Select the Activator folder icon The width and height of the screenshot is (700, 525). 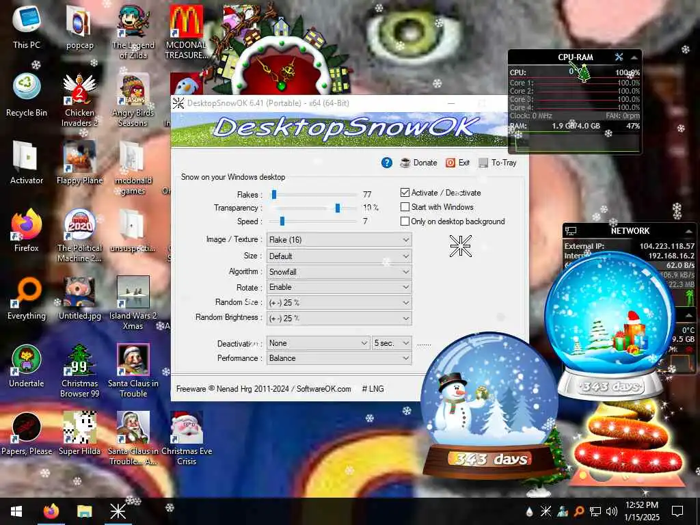(x=27, y=163)
